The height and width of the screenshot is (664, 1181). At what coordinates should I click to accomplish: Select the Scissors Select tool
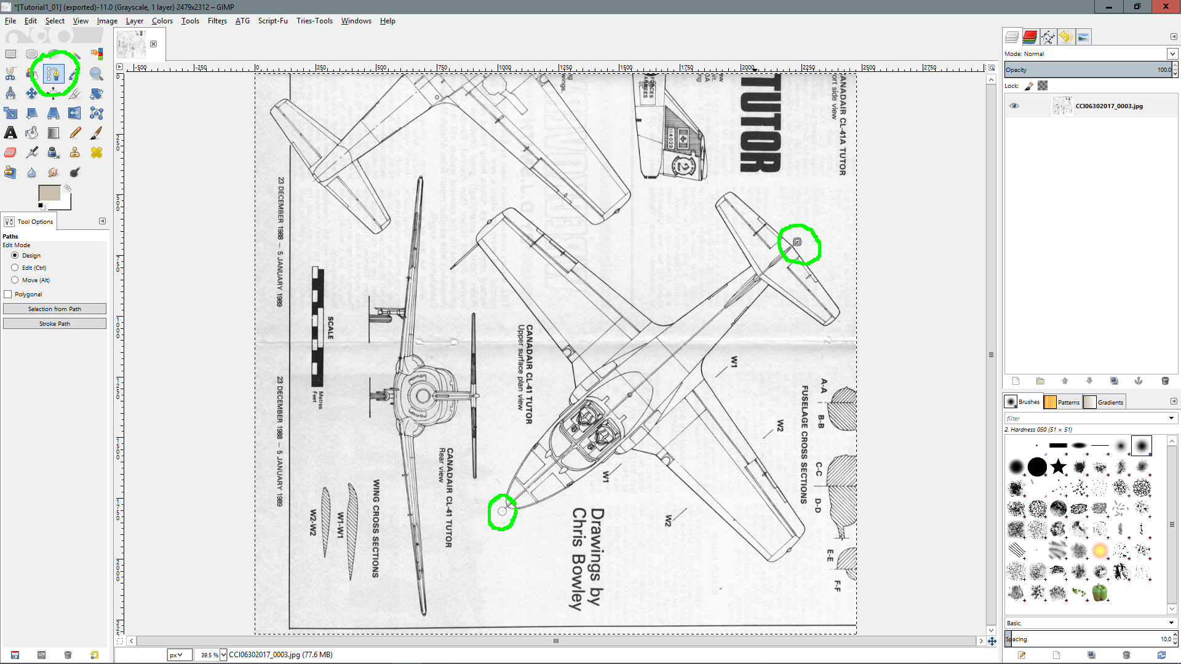click(10, 74)
